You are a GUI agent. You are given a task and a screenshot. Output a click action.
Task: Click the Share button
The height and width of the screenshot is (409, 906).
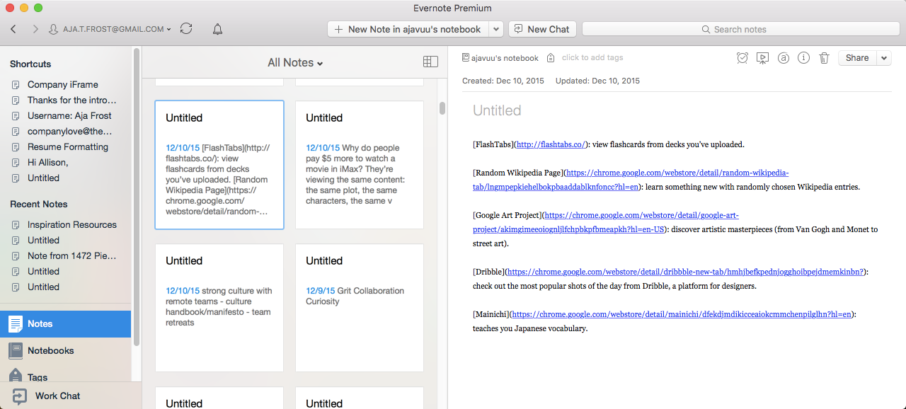point(857,58)
